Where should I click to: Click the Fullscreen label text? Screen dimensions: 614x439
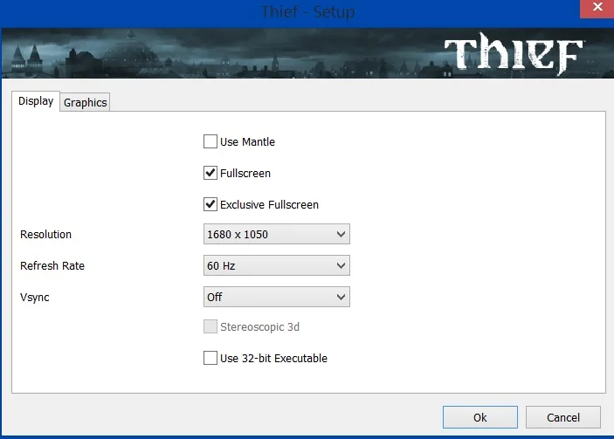[245, 173]
